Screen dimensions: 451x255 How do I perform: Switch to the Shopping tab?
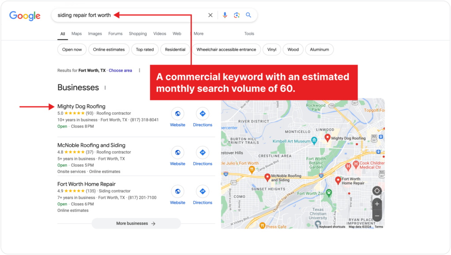pos(138,33)
